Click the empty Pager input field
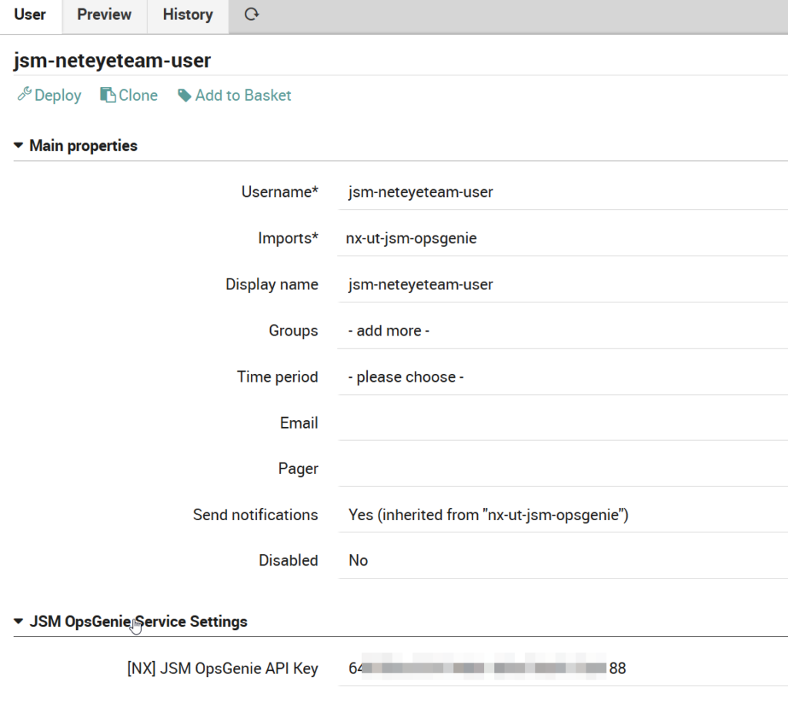The width and height of the screenshot is (788, 701). (x=563, y=469)
